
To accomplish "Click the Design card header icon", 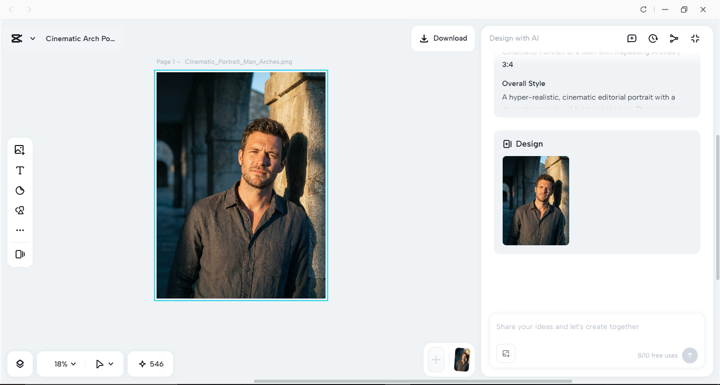I will [x=507, y=144].
